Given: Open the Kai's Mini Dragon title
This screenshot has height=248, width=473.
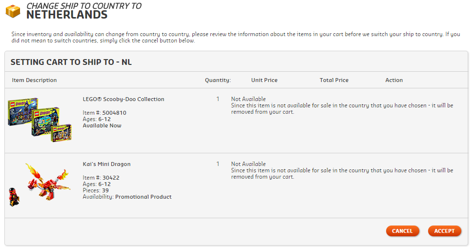Looking at the screenshot, I should pos(107,164).
